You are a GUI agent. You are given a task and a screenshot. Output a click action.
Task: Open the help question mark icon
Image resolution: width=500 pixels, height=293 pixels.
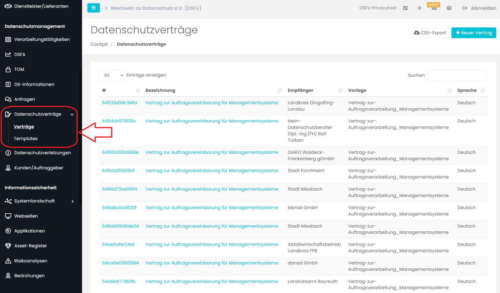click(x=449, y=8)
